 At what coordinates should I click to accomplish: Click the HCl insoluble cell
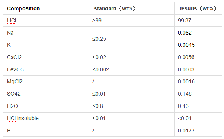[x=46, y=118]
